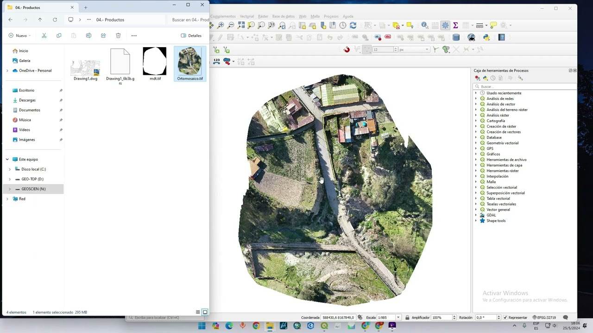Open the Base de datos menu
The width and height of the screenshot is (593, 333).
point(284,16)
